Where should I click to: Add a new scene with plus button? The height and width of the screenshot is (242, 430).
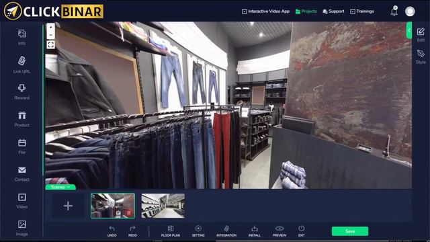(x=68, y=206)
